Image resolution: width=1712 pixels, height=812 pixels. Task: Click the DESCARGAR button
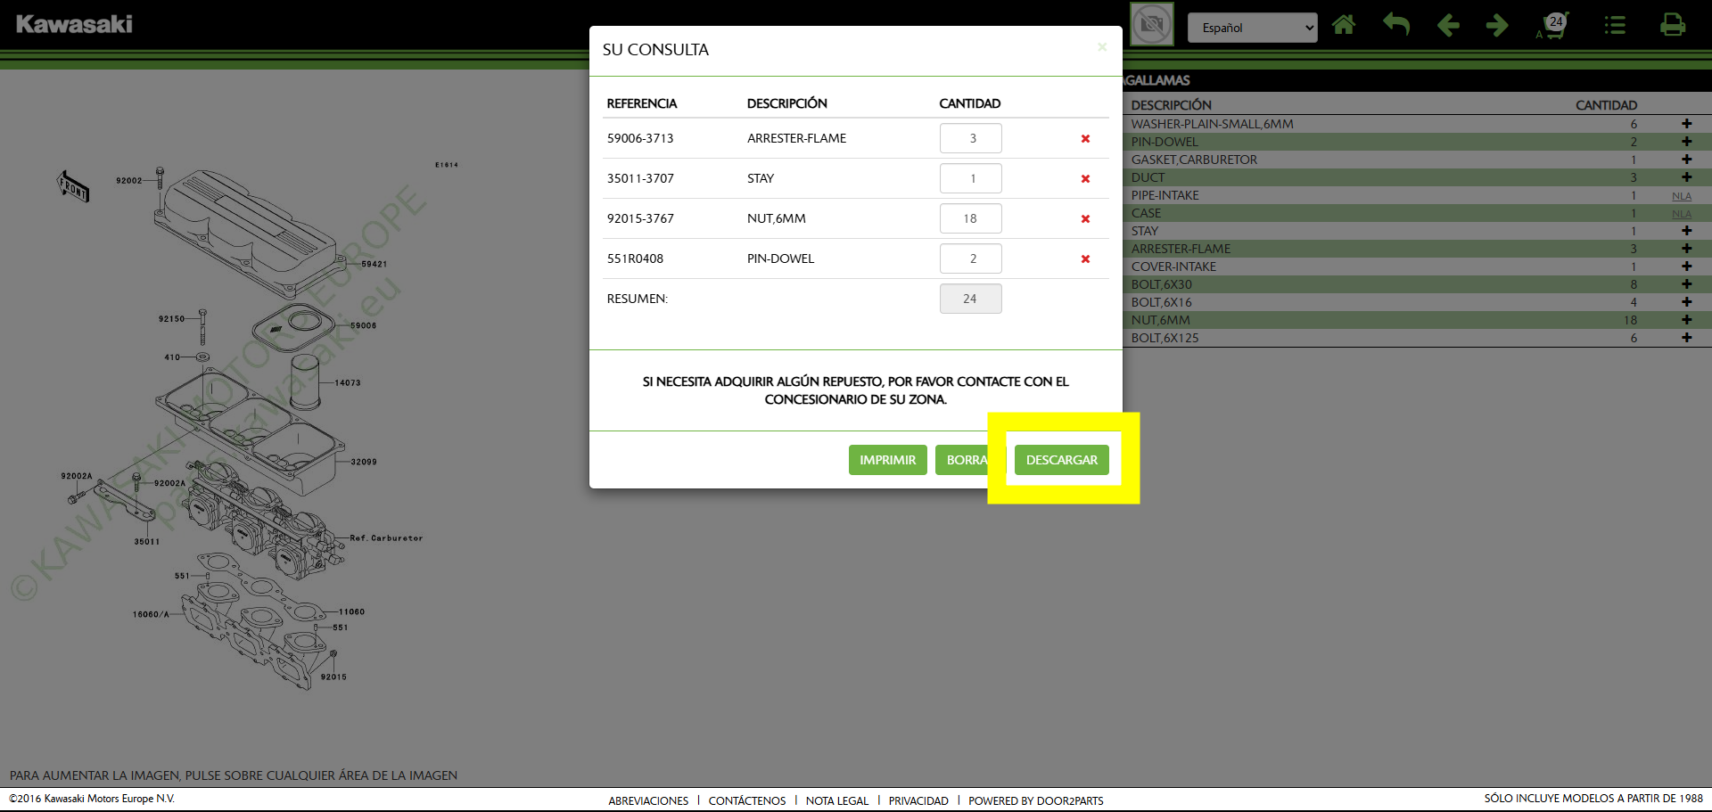point(1061,460)
